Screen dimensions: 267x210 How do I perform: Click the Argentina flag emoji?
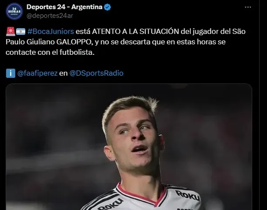click(x=21, y=32)
